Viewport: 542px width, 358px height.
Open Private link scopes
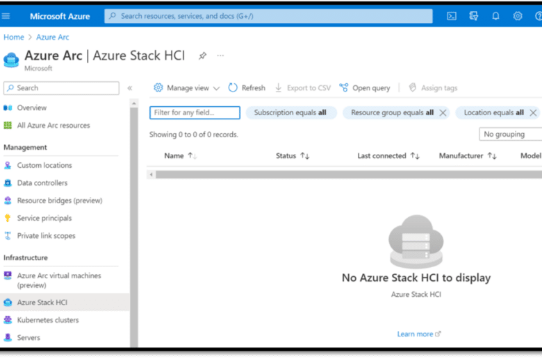click(47, 236)
